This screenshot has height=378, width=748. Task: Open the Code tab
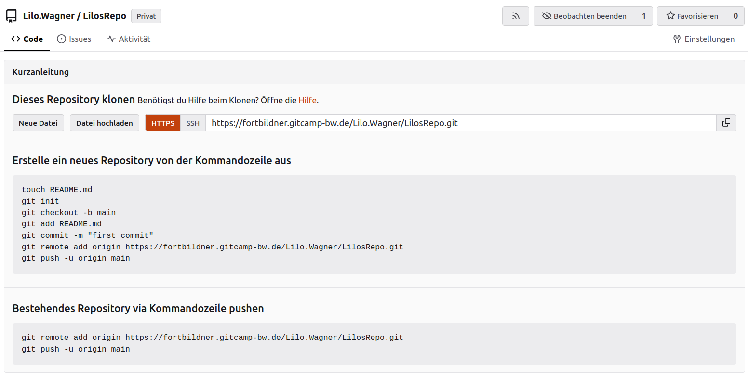coord(27,39)
